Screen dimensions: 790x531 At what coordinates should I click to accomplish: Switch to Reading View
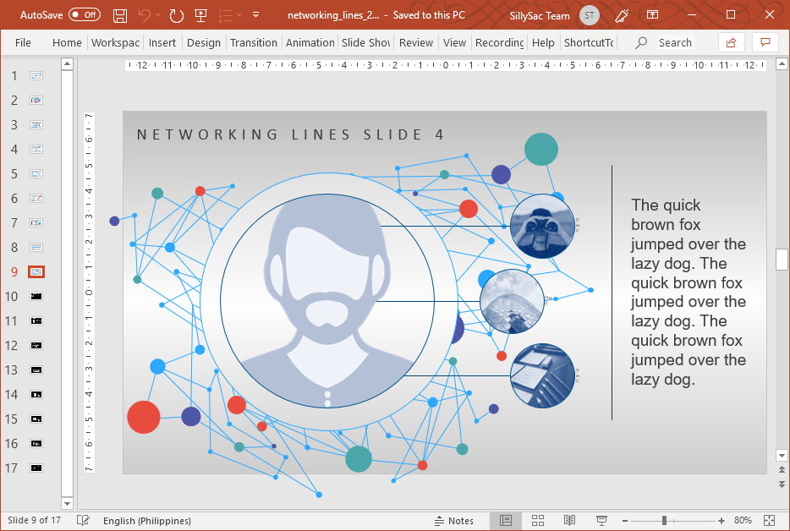(x=569, y=521)
